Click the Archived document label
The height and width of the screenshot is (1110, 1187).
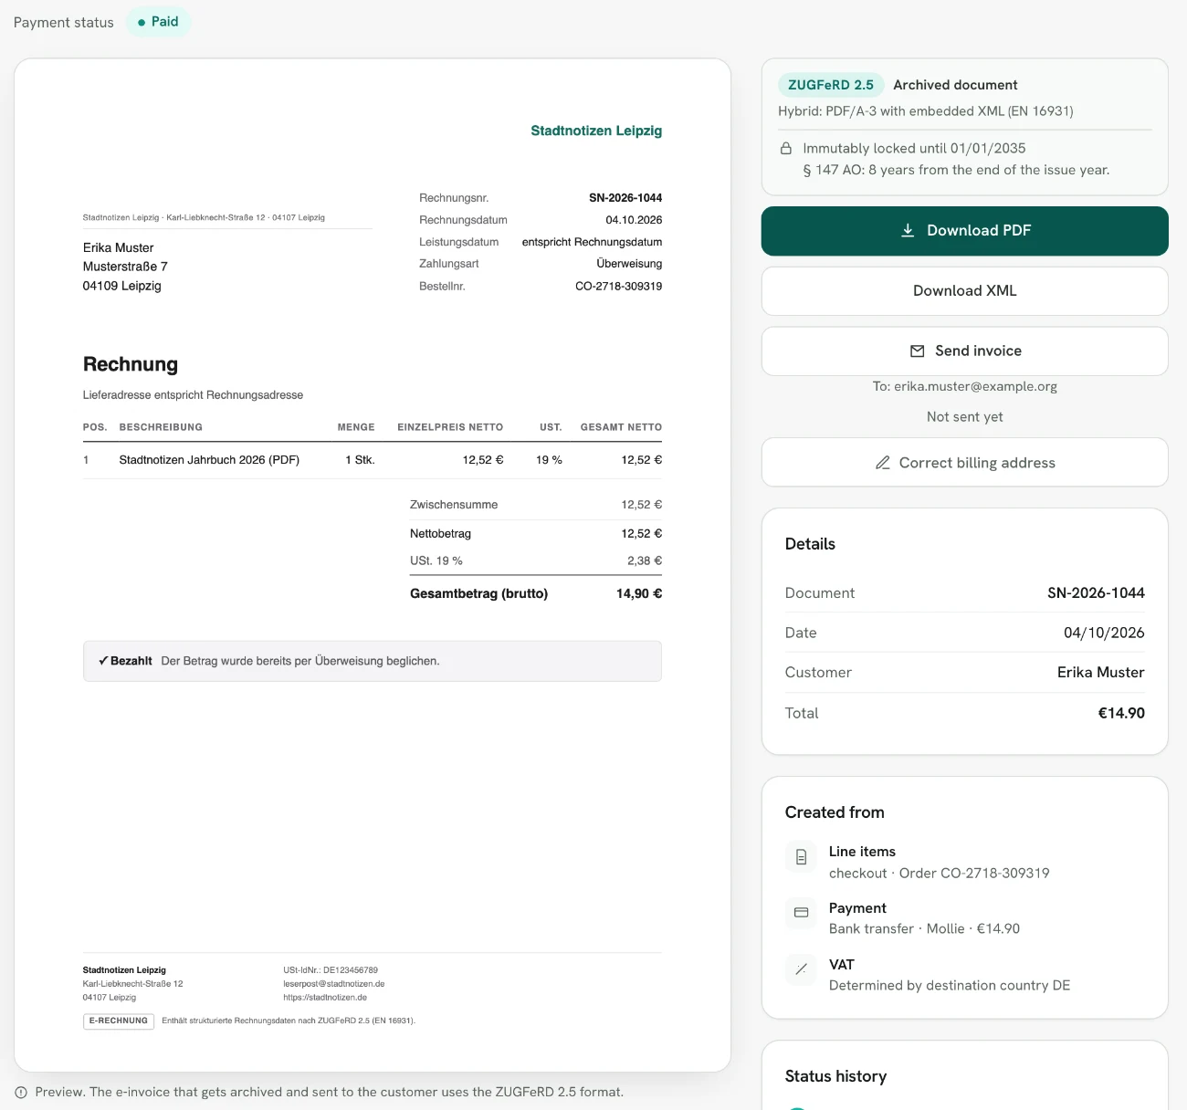[955, 85]
